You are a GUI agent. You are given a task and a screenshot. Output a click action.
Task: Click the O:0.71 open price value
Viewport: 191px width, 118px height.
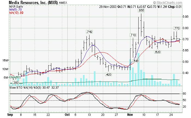(x=122, y=7)
